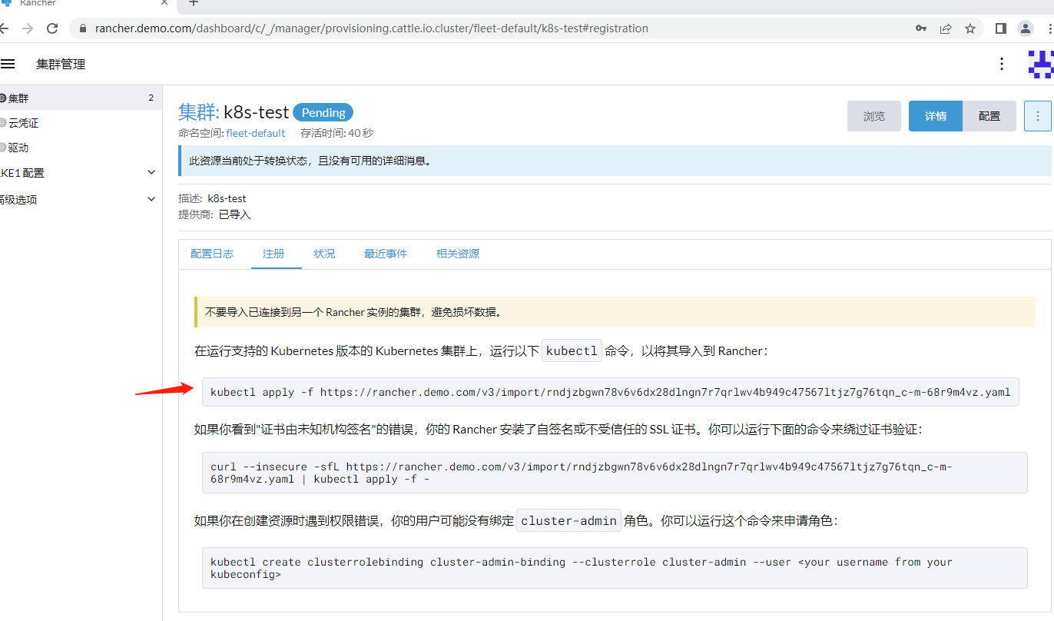Viewport: 1054px width, 621px height.
Task: Copy the kubectl apply import command
Action: coord(611,392)
